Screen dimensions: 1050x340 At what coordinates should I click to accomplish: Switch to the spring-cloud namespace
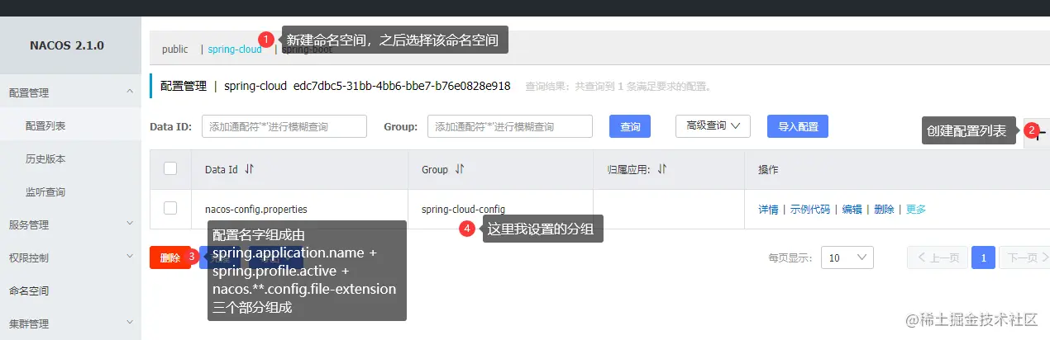pos(235,50)
